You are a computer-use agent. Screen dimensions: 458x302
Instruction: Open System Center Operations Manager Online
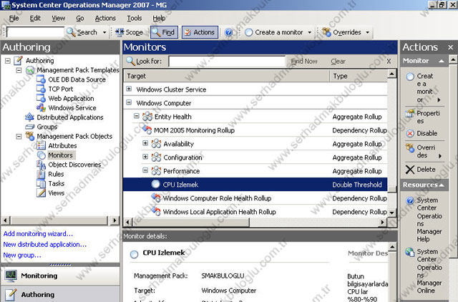coord(424,271)
